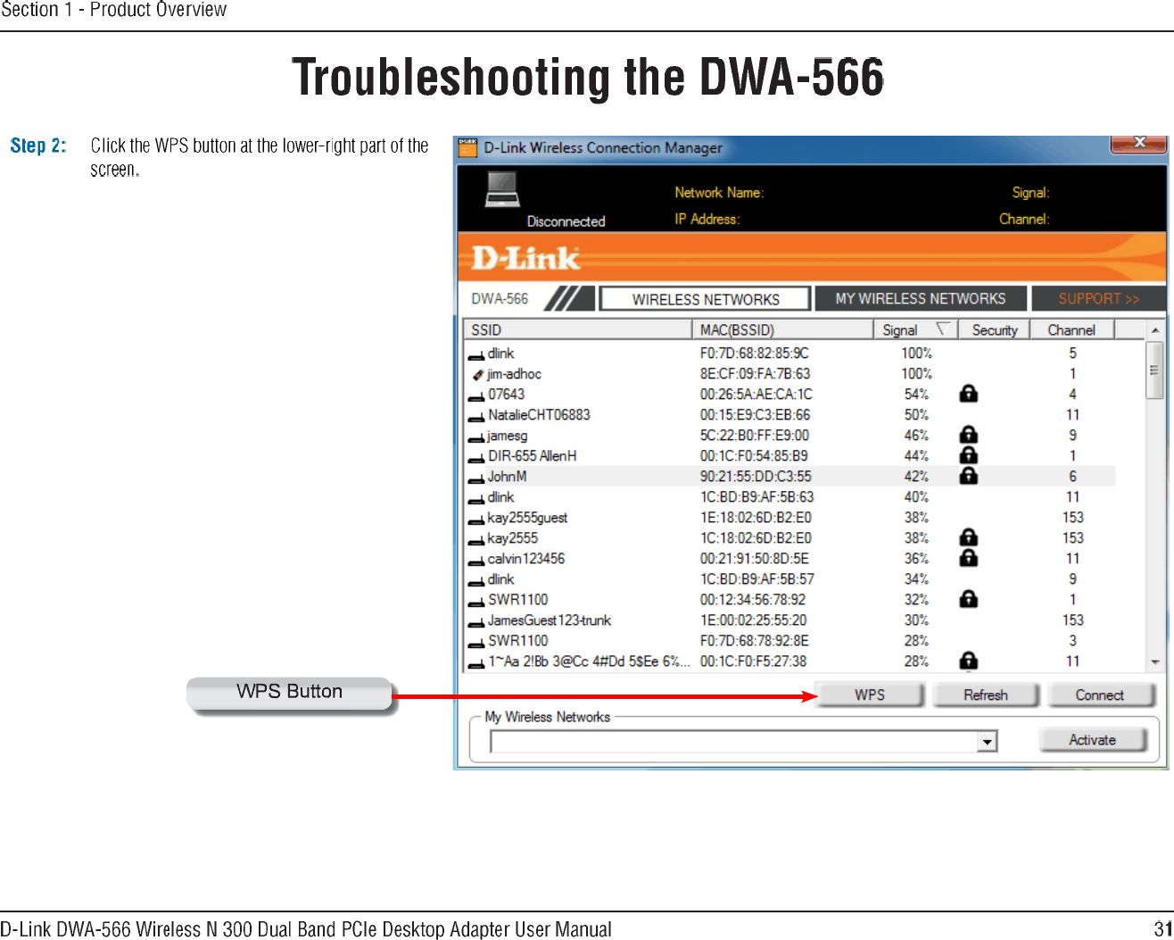Click the lock icon for DIR-655 AllenH

click(968, 455)
